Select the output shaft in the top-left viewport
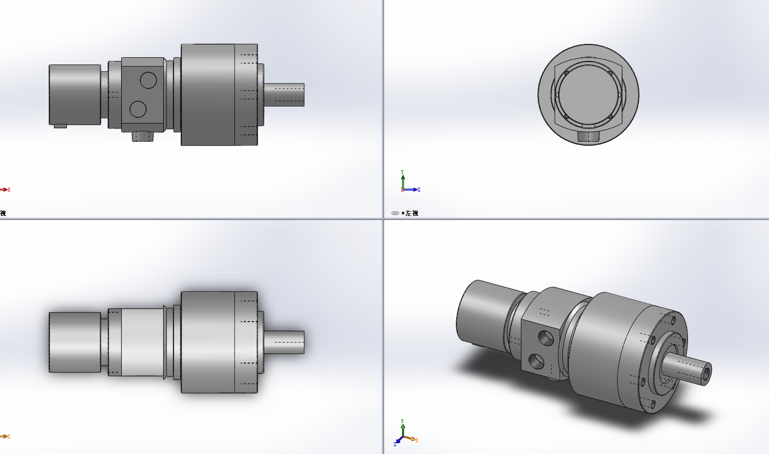 tap(284, 95)
